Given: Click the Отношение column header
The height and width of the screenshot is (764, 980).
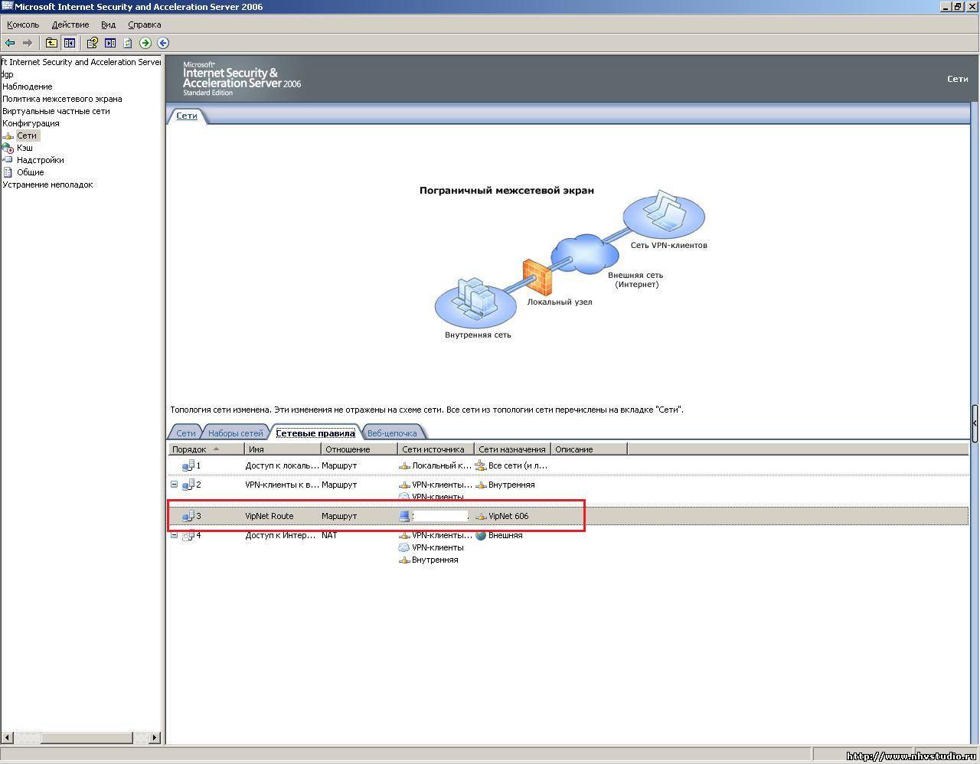Looking at the screenshot, I should point(360,449).
